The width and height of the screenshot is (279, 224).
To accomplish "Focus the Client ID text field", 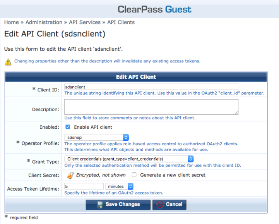I will pyautogui.click(x=151, y=87).
